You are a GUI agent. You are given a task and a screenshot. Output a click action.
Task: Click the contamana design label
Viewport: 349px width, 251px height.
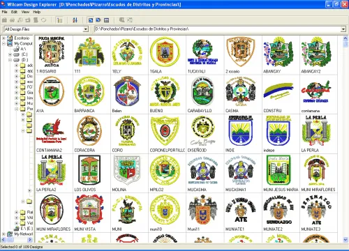click(x=311, y=111)
